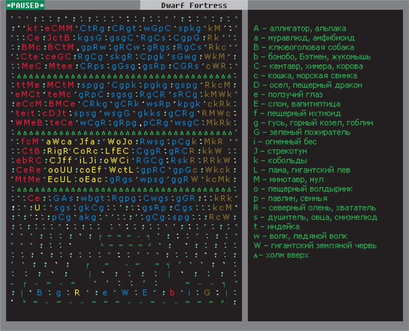Click the blue e glyph in the bottom pen
This screenshot has width=409, height=331.
pyautogui.click(x=105, y=293)
